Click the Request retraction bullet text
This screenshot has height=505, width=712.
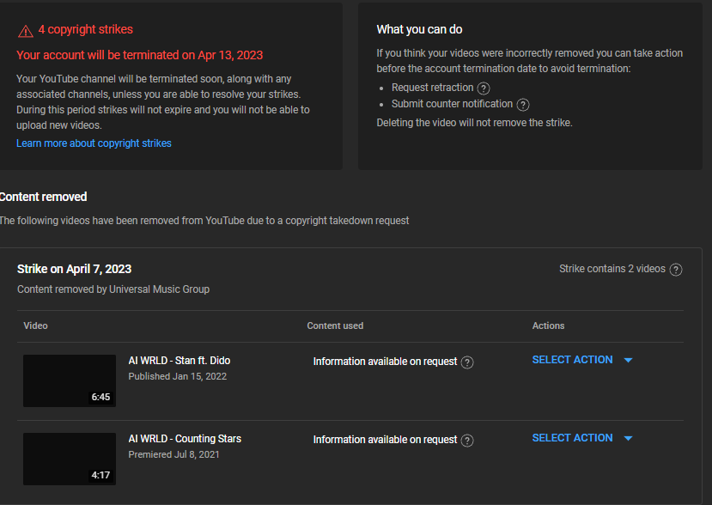(x=433, y=88)
